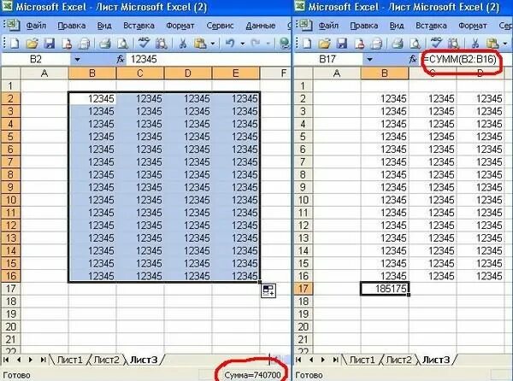This screenshot has width=513, height=381.
Task: Click Open folder icon in left window toolbar
Action: tap(32, 43)
